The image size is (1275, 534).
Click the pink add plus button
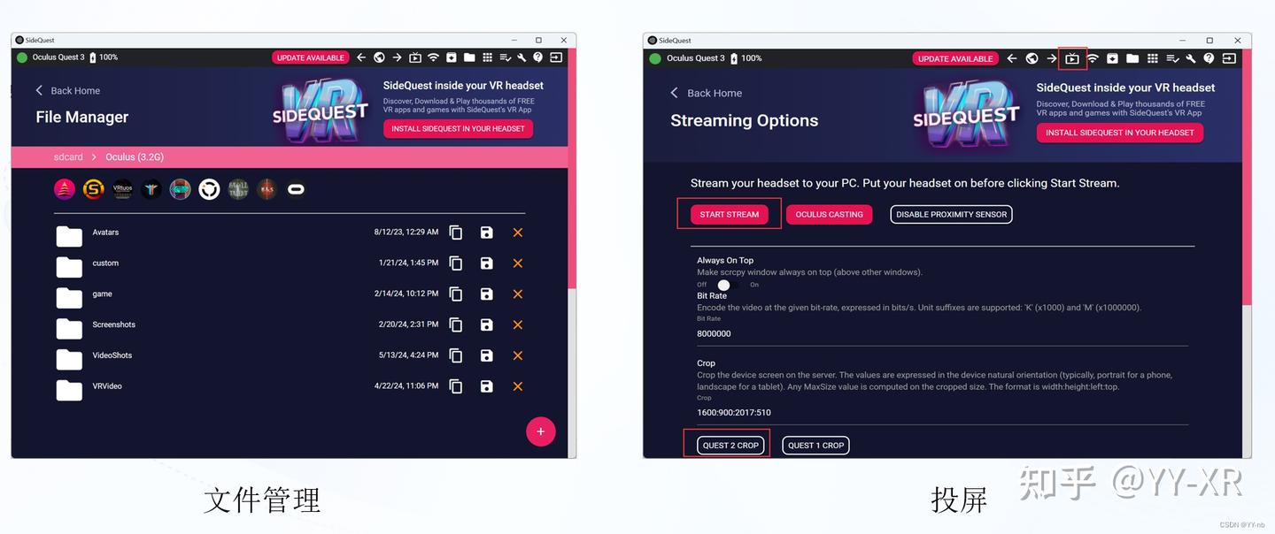tap(541, 431)
